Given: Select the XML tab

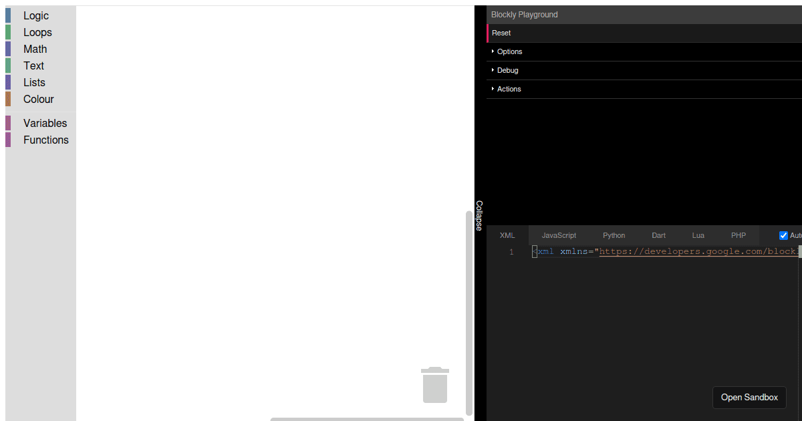Looking at the screenshot, I should pyautogui.click(x=507, y=235).
